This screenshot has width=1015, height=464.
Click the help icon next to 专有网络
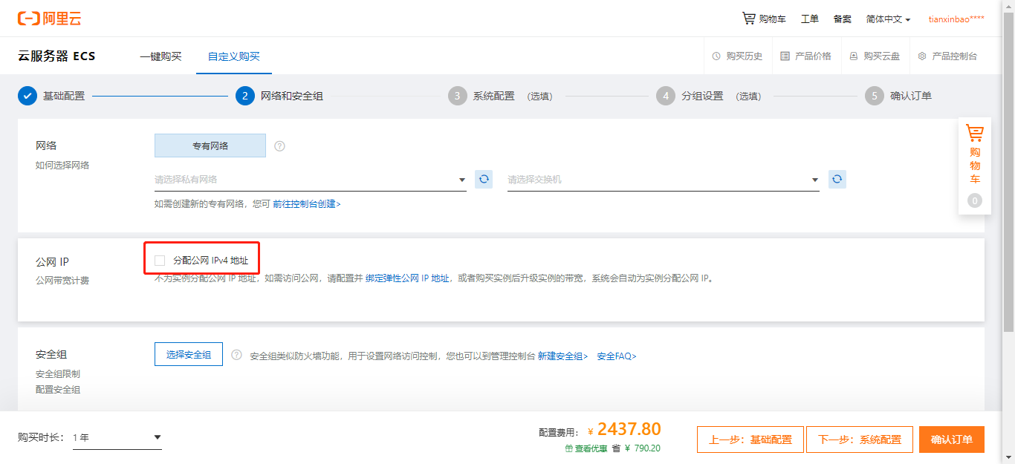point(279,146)
